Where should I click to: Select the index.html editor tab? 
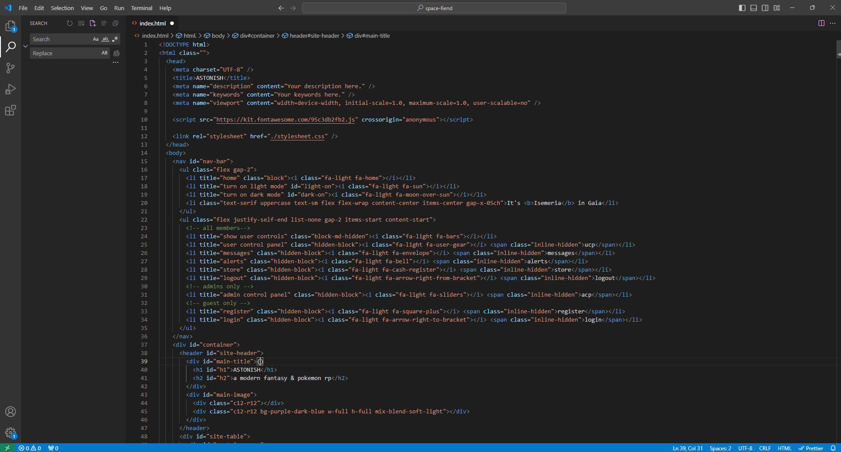[x=153, y=23]
